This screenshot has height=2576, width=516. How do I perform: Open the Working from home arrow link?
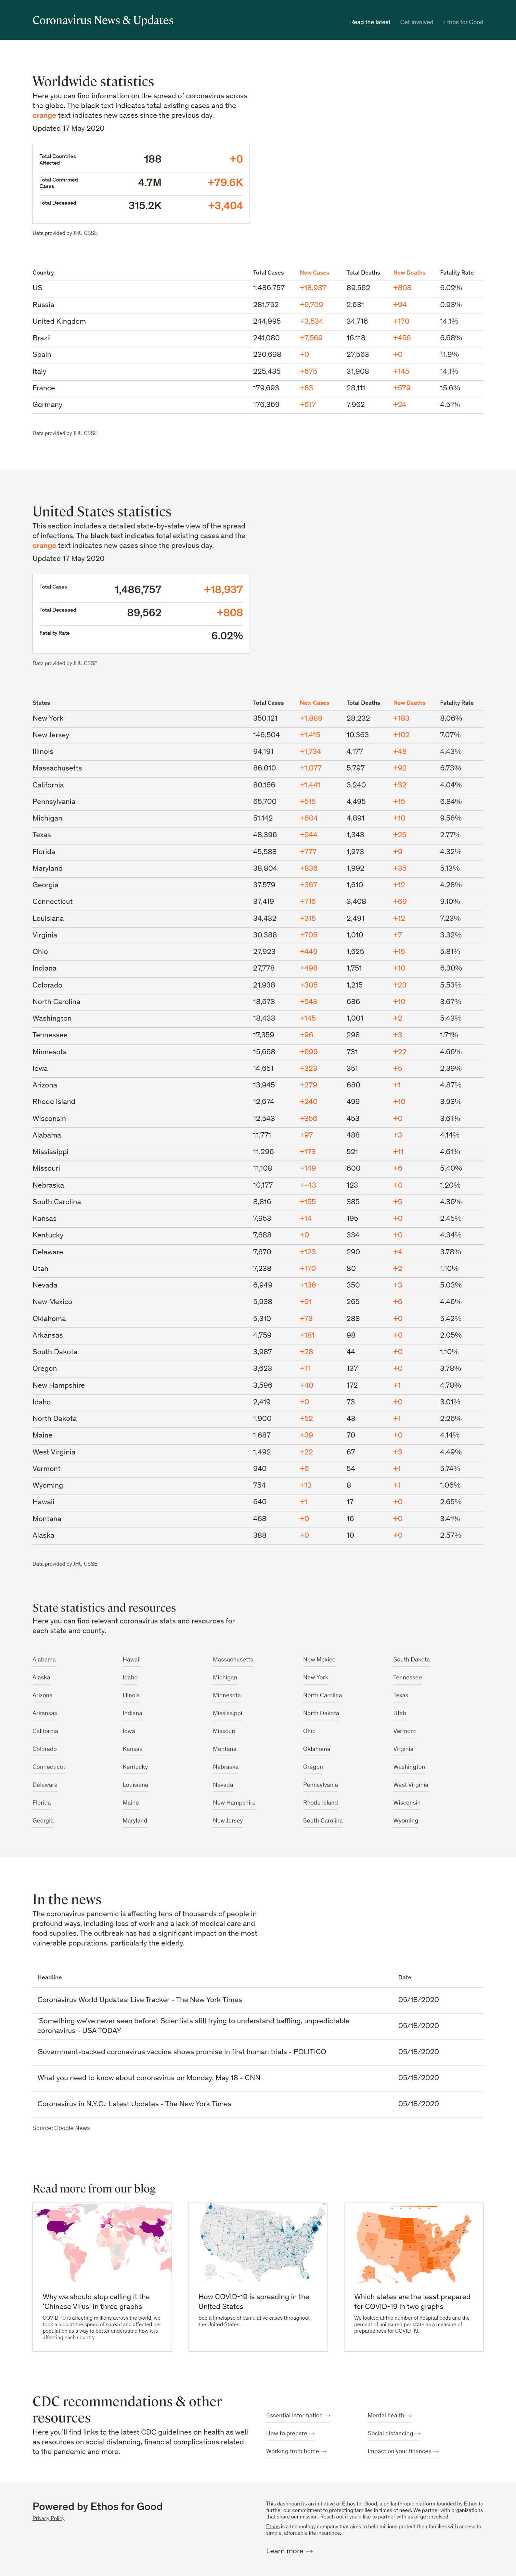(x=295, y=2451)
